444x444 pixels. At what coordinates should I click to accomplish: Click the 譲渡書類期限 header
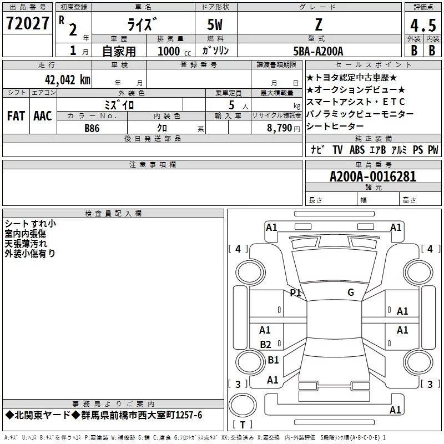(276, 64)
